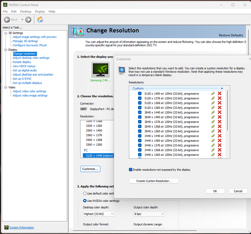Open the Desktop menu

click(26, 11)
